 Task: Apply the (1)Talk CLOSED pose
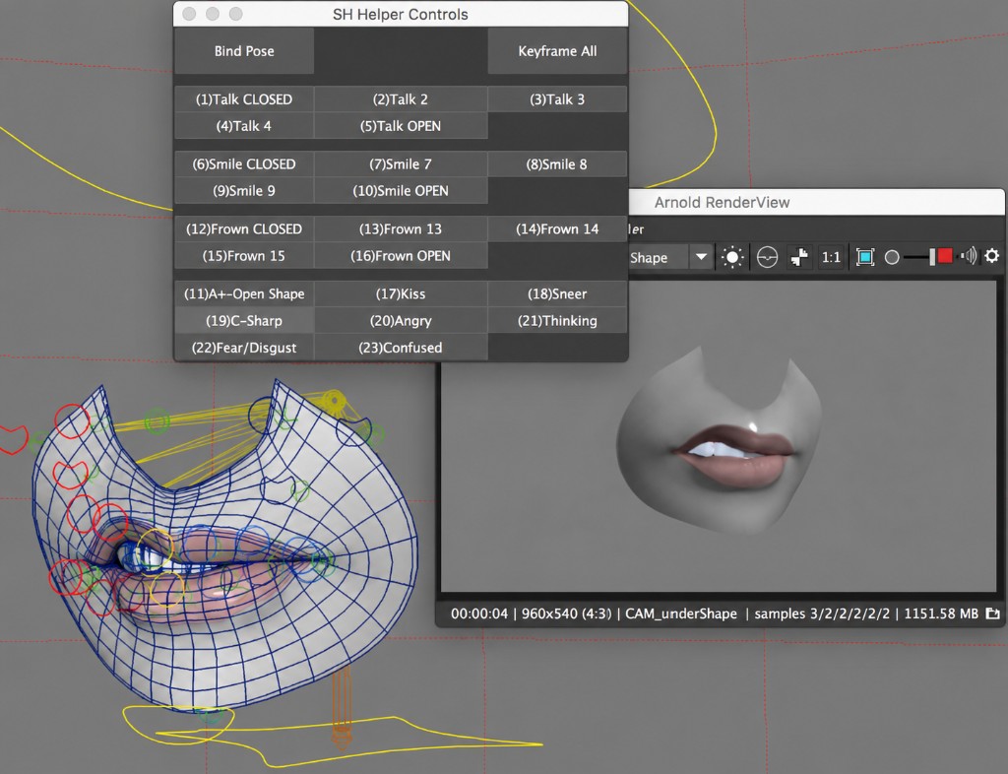[x=244, y=99]
